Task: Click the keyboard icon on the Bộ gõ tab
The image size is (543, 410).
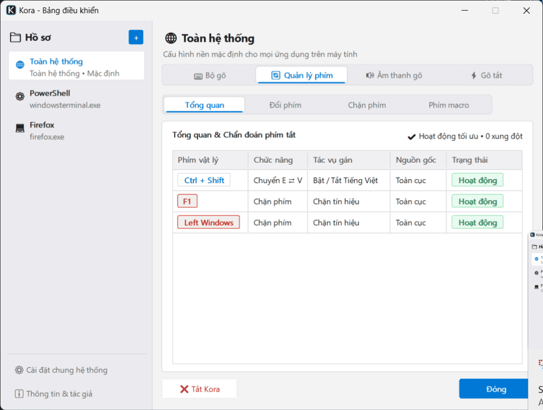Action: tap(198, 76)
